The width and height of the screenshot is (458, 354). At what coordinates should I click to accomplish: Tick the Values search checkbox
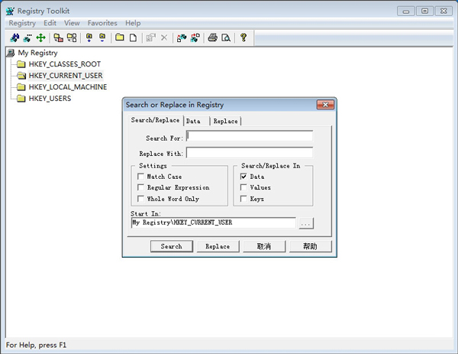[x=244, y=187]
